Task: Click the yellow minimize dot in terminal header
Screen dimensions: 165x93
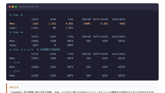Action: coord(13,7)
